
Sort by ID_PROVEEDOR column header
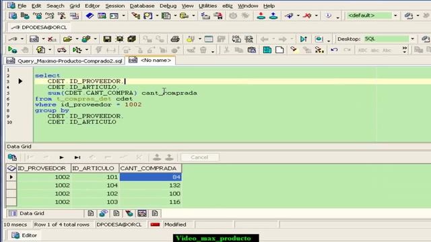pyautogui.click(x=44, y=168)
